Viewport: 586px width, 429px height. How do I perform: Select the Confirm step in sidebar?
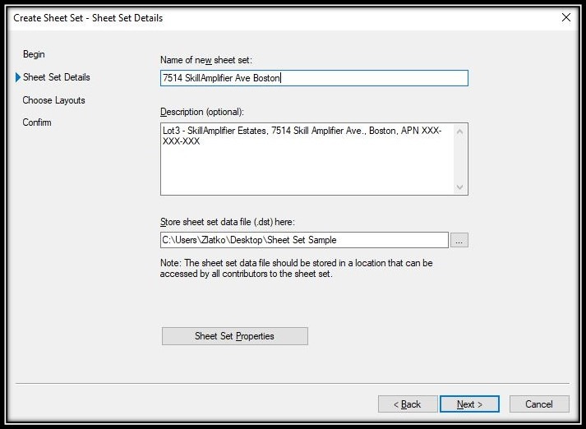click(x=37, y=122)
